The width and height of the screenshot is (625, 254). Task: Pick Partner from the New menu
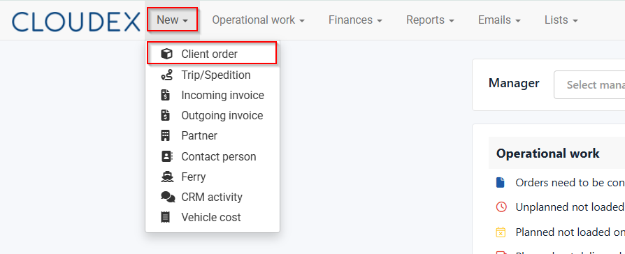pyautogui.click(x=213, y=136)
